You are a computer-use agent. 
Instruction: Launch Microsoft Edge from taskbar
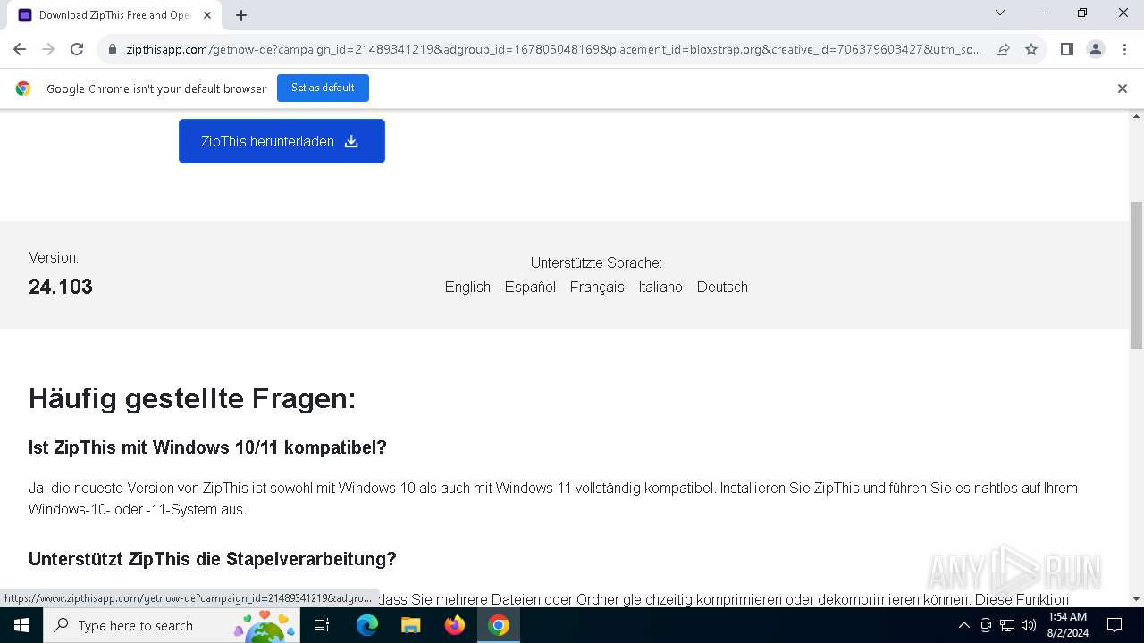tap(367, 625)
